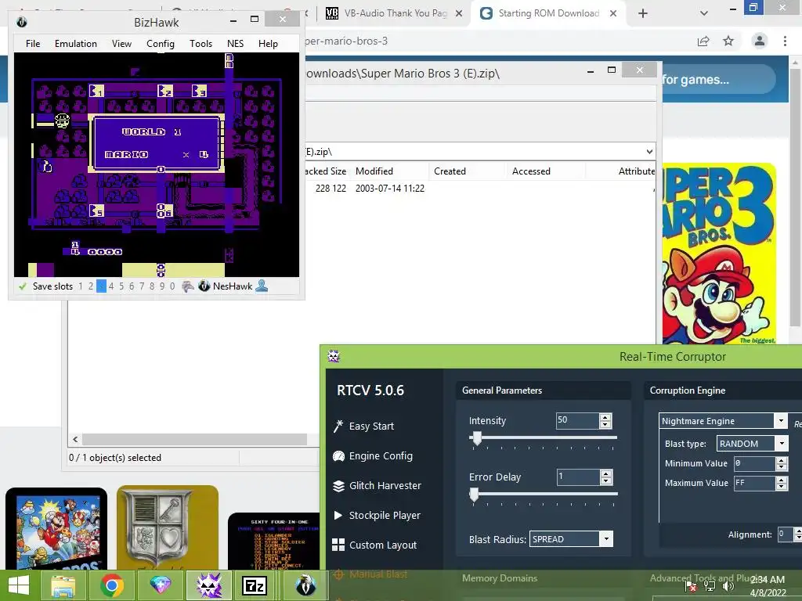Open the Easy Start section in RTCV
802x601 pixels.
click(x=363, y=426)
